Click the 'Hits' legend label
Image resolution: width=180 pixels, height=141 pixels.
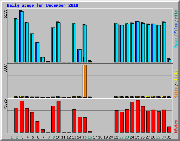[176, 14]
